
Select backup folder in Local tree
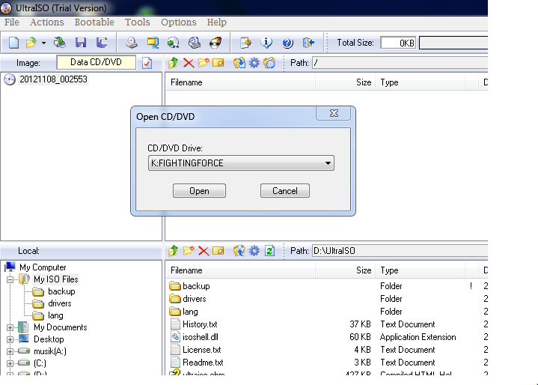point(61,291)
